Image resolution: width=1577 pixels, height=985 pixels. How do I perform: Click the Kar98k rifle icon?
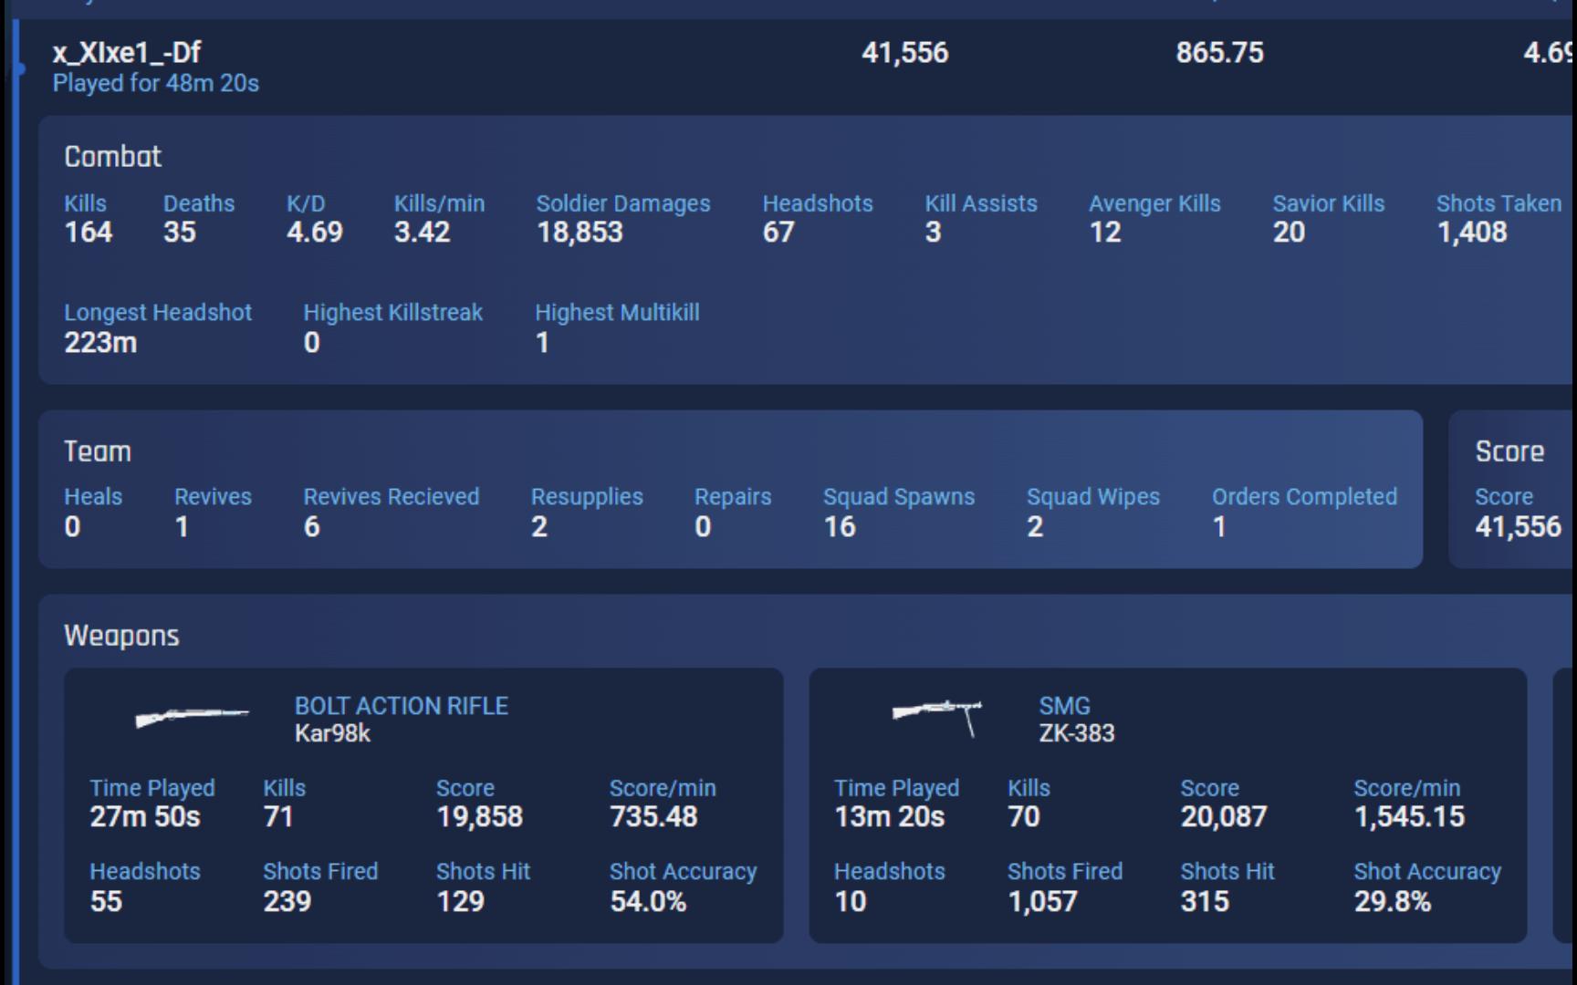tap(192, 717)
